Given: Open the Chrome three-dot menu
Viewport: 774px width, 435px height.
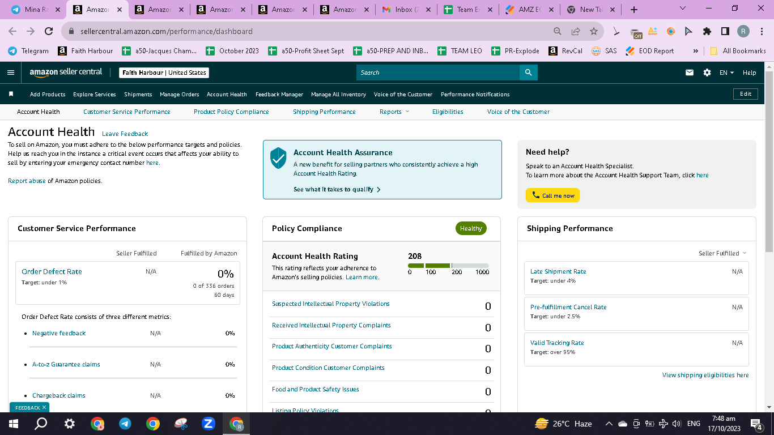Looking at the screenshot, I should click(762, 31).
